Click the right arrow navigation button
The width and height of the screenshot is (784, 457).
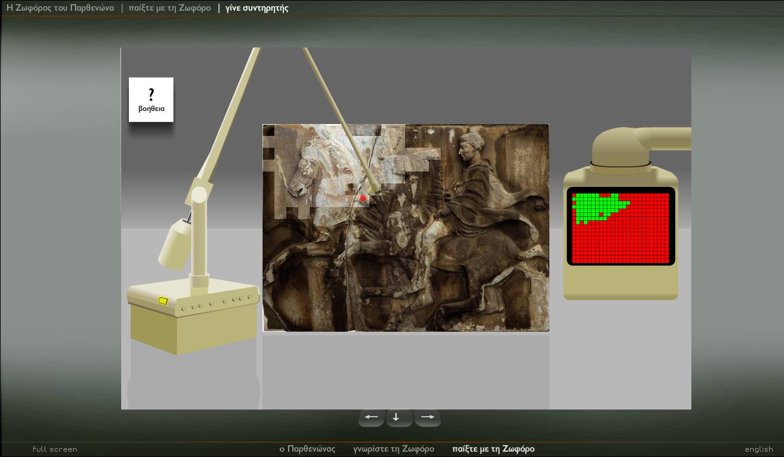[427, 417]
